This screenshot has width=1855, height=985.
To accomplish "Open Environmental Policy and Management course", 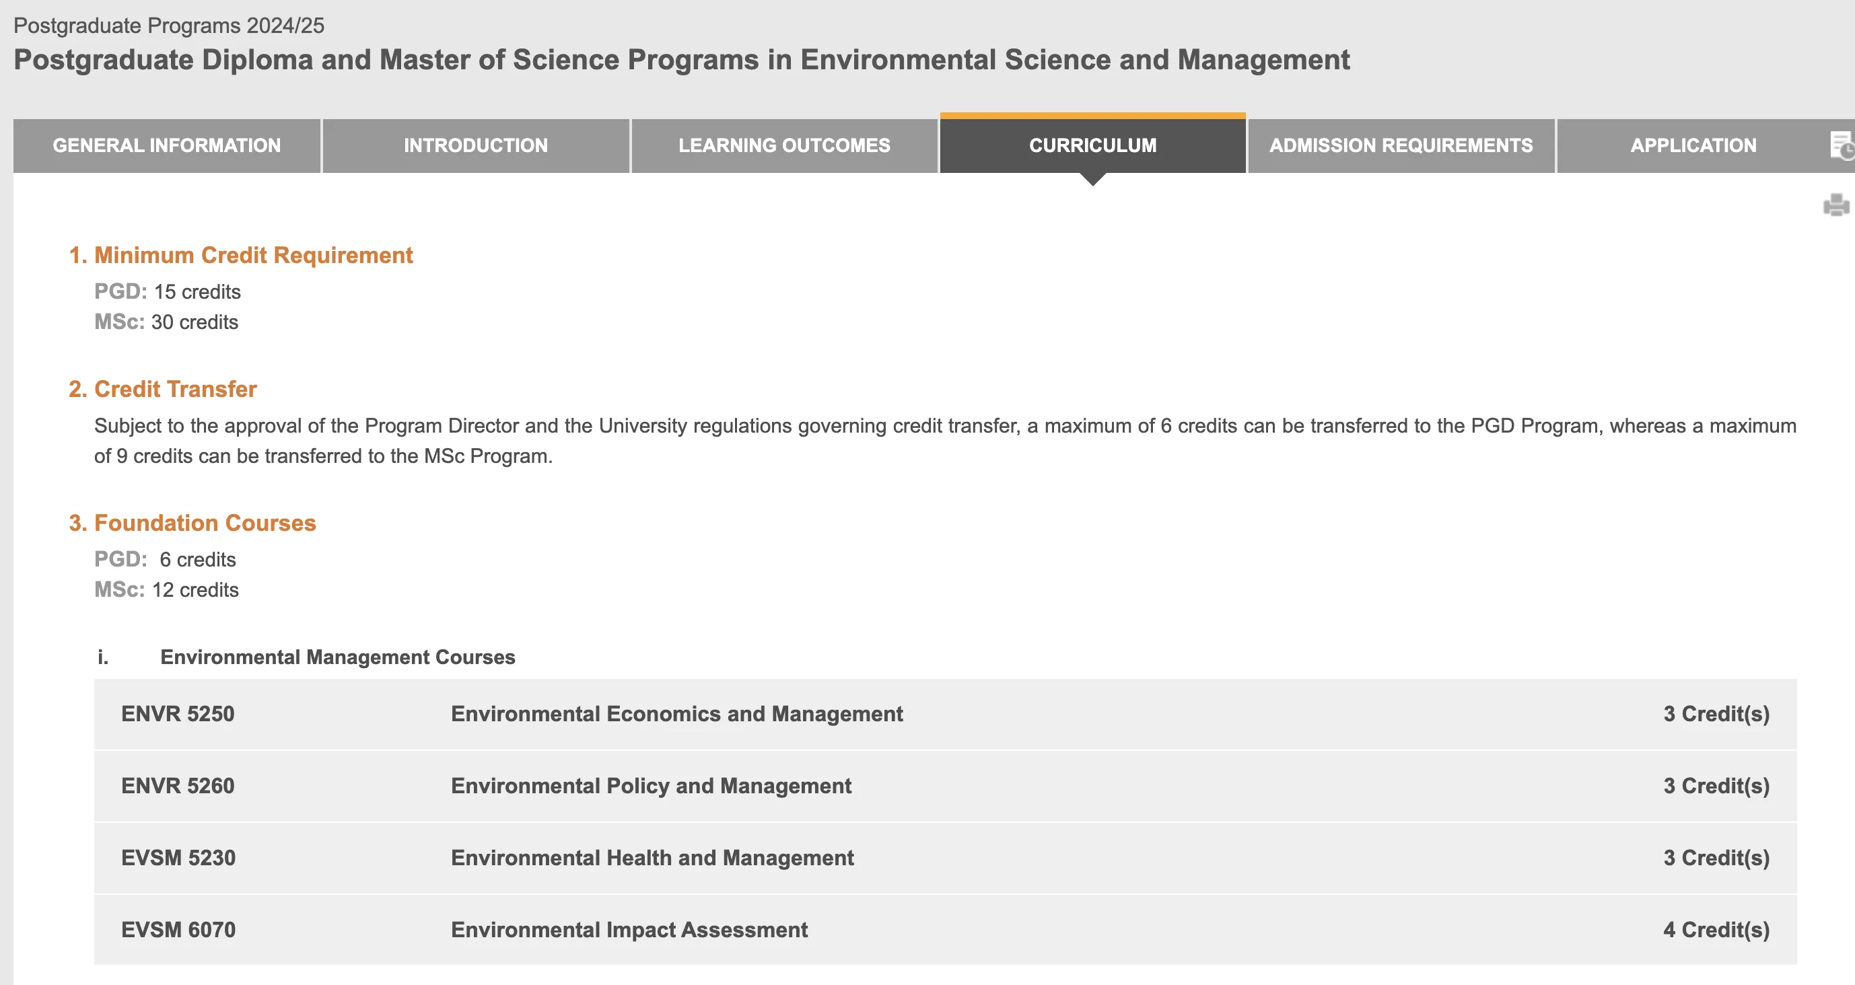I will pyautogui.click(x=650, y=786).
